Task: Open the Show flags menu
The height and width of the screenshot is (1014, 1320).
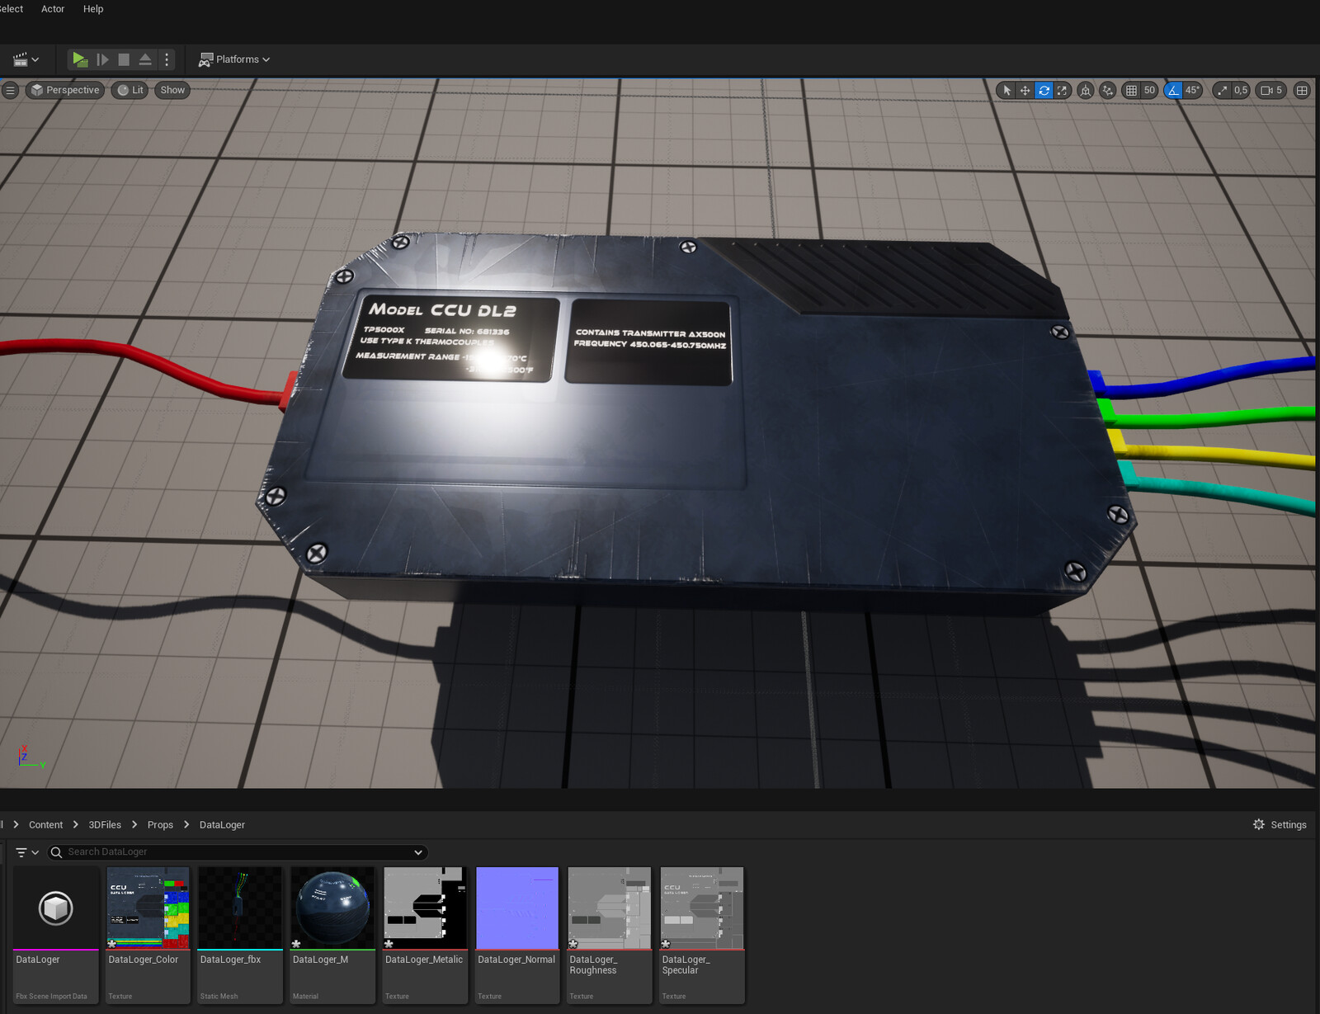Action: click(x=172, y=91)
